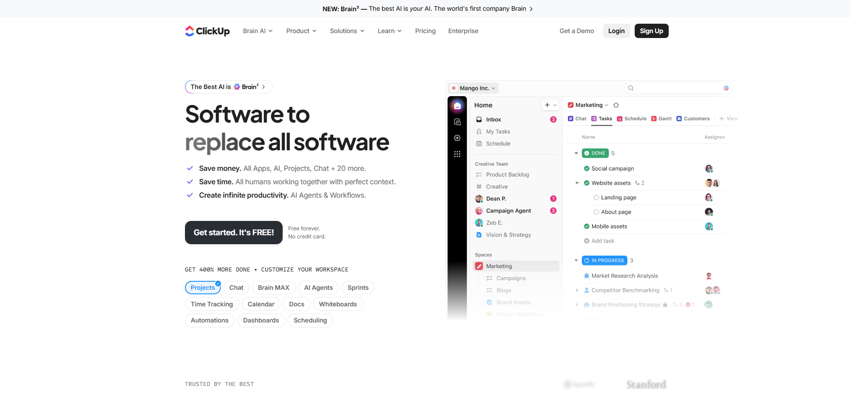Image resolution: width=851 pixels, height=407 pixels.
Task: Expand the Product navigation menu
Action: tap(301, 31)
